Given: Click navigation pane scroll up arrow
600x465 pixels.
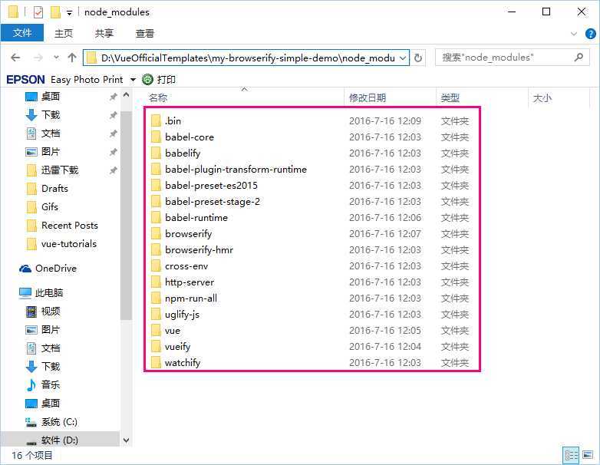Looking at the screenshot, I should coord(127,94).
